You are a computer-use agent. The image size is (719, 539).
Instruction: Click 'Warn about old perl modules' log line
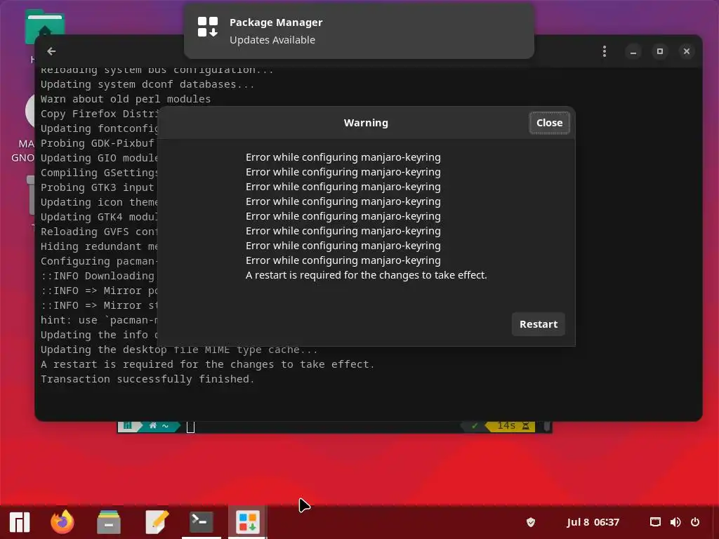point(126,99)
